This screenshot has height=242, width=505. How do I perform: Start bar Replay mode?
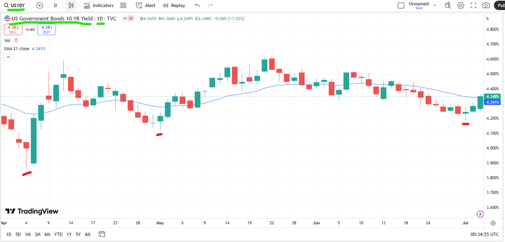[174, 5]
